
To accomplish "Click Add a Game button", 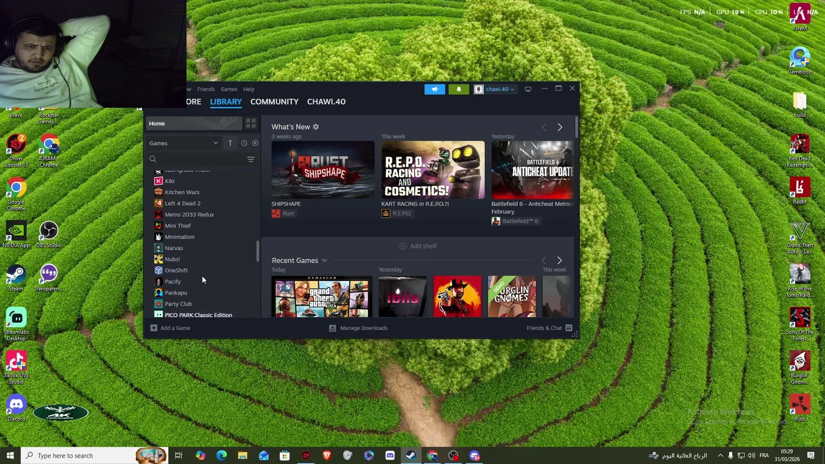I will pyautogui.click(x=170, y=328).
